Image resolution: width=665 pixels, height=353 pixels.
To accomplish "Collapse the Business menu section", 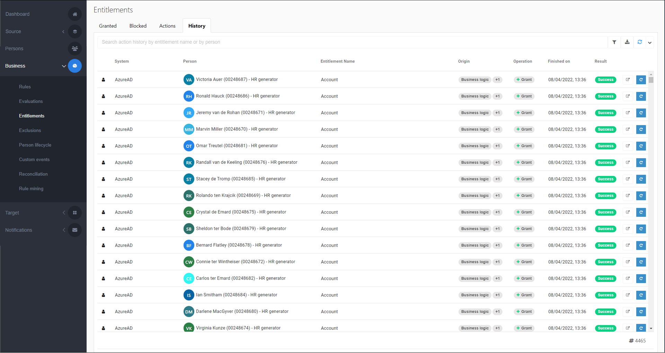I will pos(64,66).
